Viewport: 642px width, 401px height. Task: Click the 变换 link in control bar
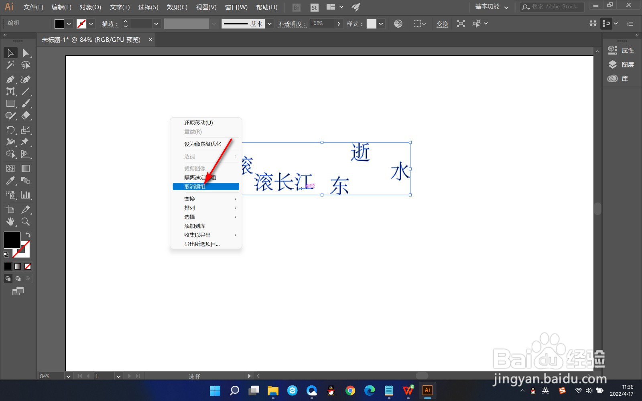point(442,24)
